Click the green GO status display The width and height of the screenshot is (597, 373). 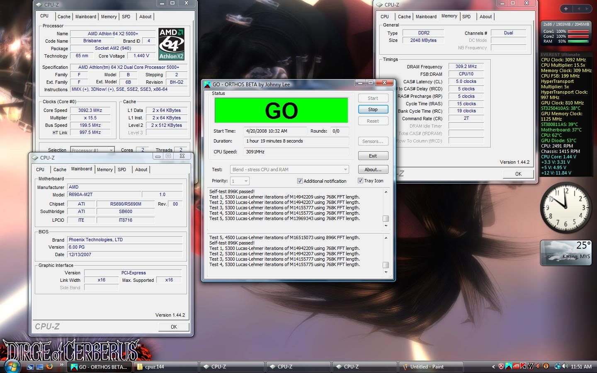pyautogui.click(x=281, y=110)
